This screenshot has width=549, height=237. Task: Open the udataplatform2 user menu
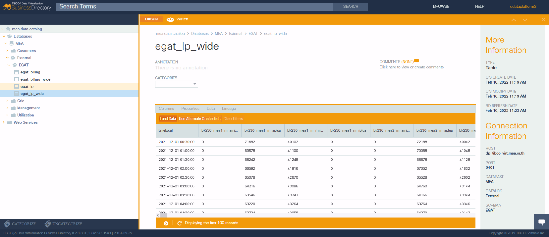tap(523, 6)
